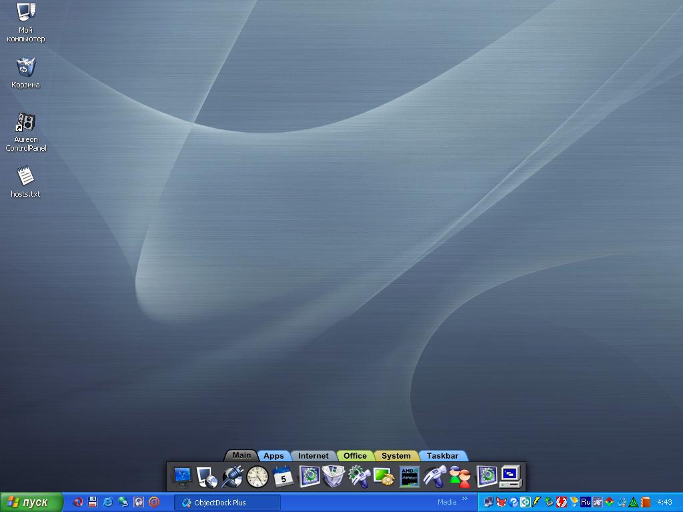Select the Internet dock tab
This screenshot has height=512, width=683.
tap(313, 456)
